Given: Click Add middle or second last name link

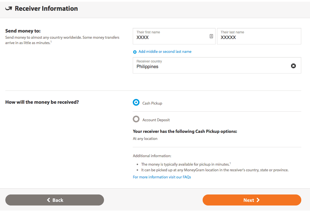Looking at the screenshot, I should point(165,52).
